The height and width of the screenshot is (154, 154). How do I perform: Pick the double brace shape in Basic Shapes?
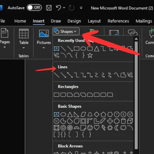(63, 134)
